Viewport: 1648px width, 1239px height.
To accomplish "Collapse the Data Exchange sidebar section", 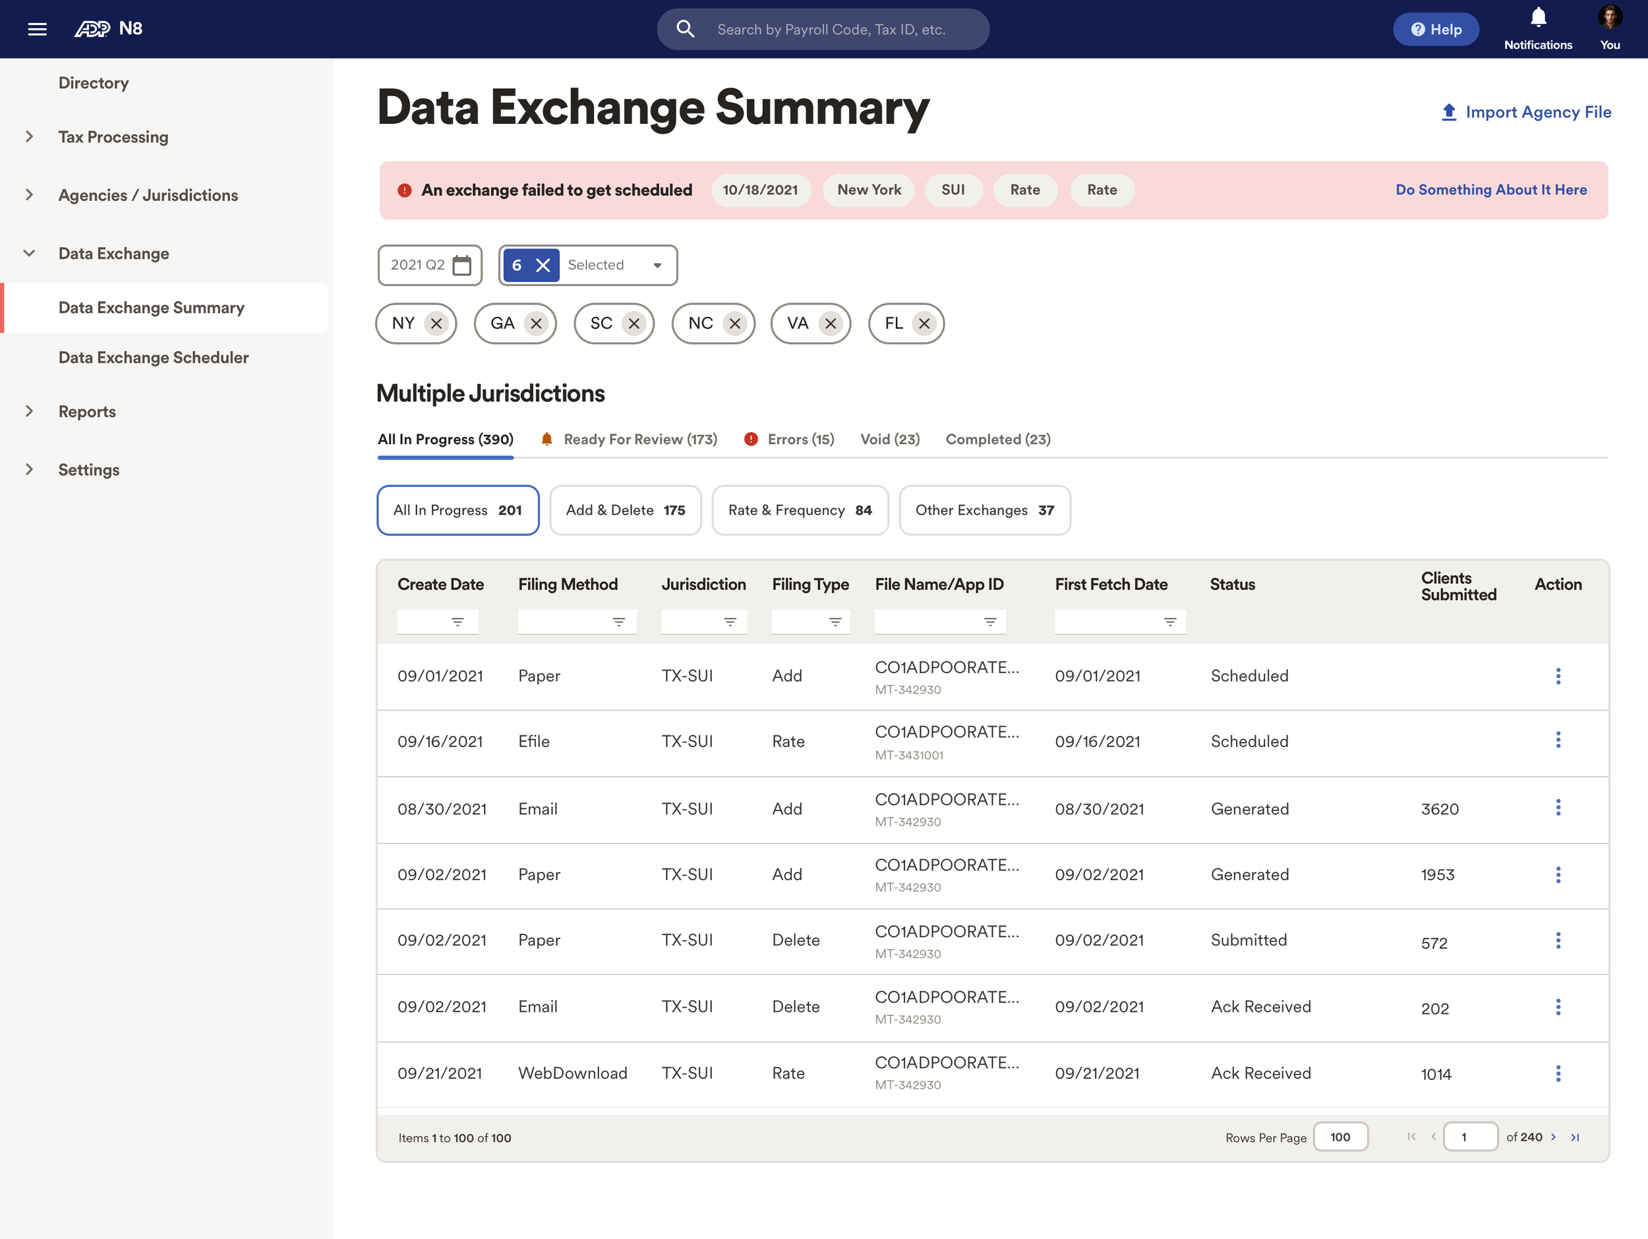I will coord(30,253).
